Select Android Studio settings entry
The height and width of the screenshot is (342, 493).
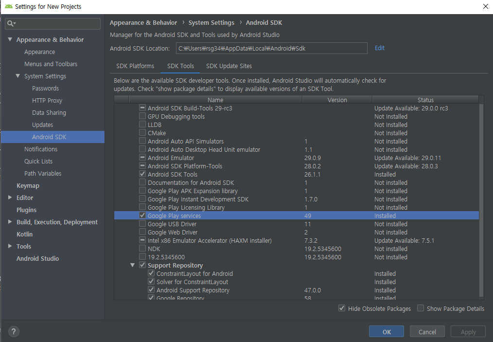click(38, 259)
